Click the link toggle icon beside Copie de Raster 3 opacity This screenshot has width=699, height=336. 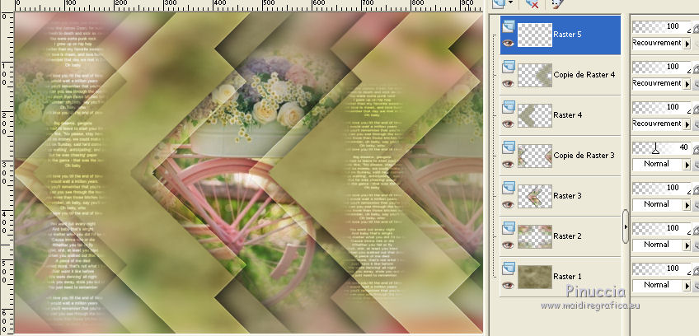pyautogui.click(x=696, y=148)
